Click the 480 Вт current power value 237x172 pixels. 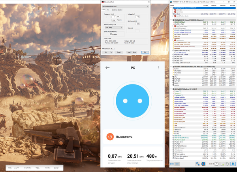point(152,156)
